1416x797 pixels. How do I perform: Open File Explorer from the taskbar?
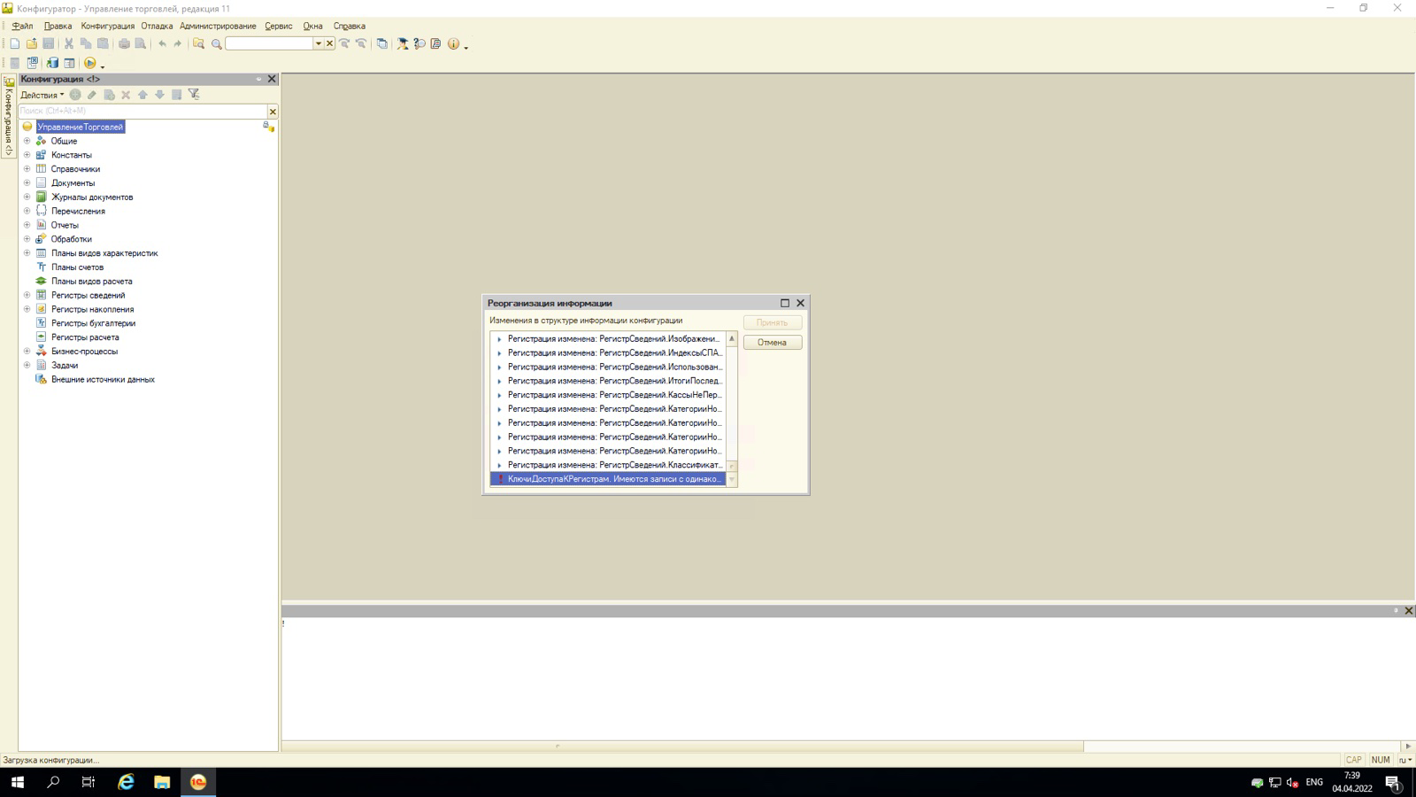162,782
